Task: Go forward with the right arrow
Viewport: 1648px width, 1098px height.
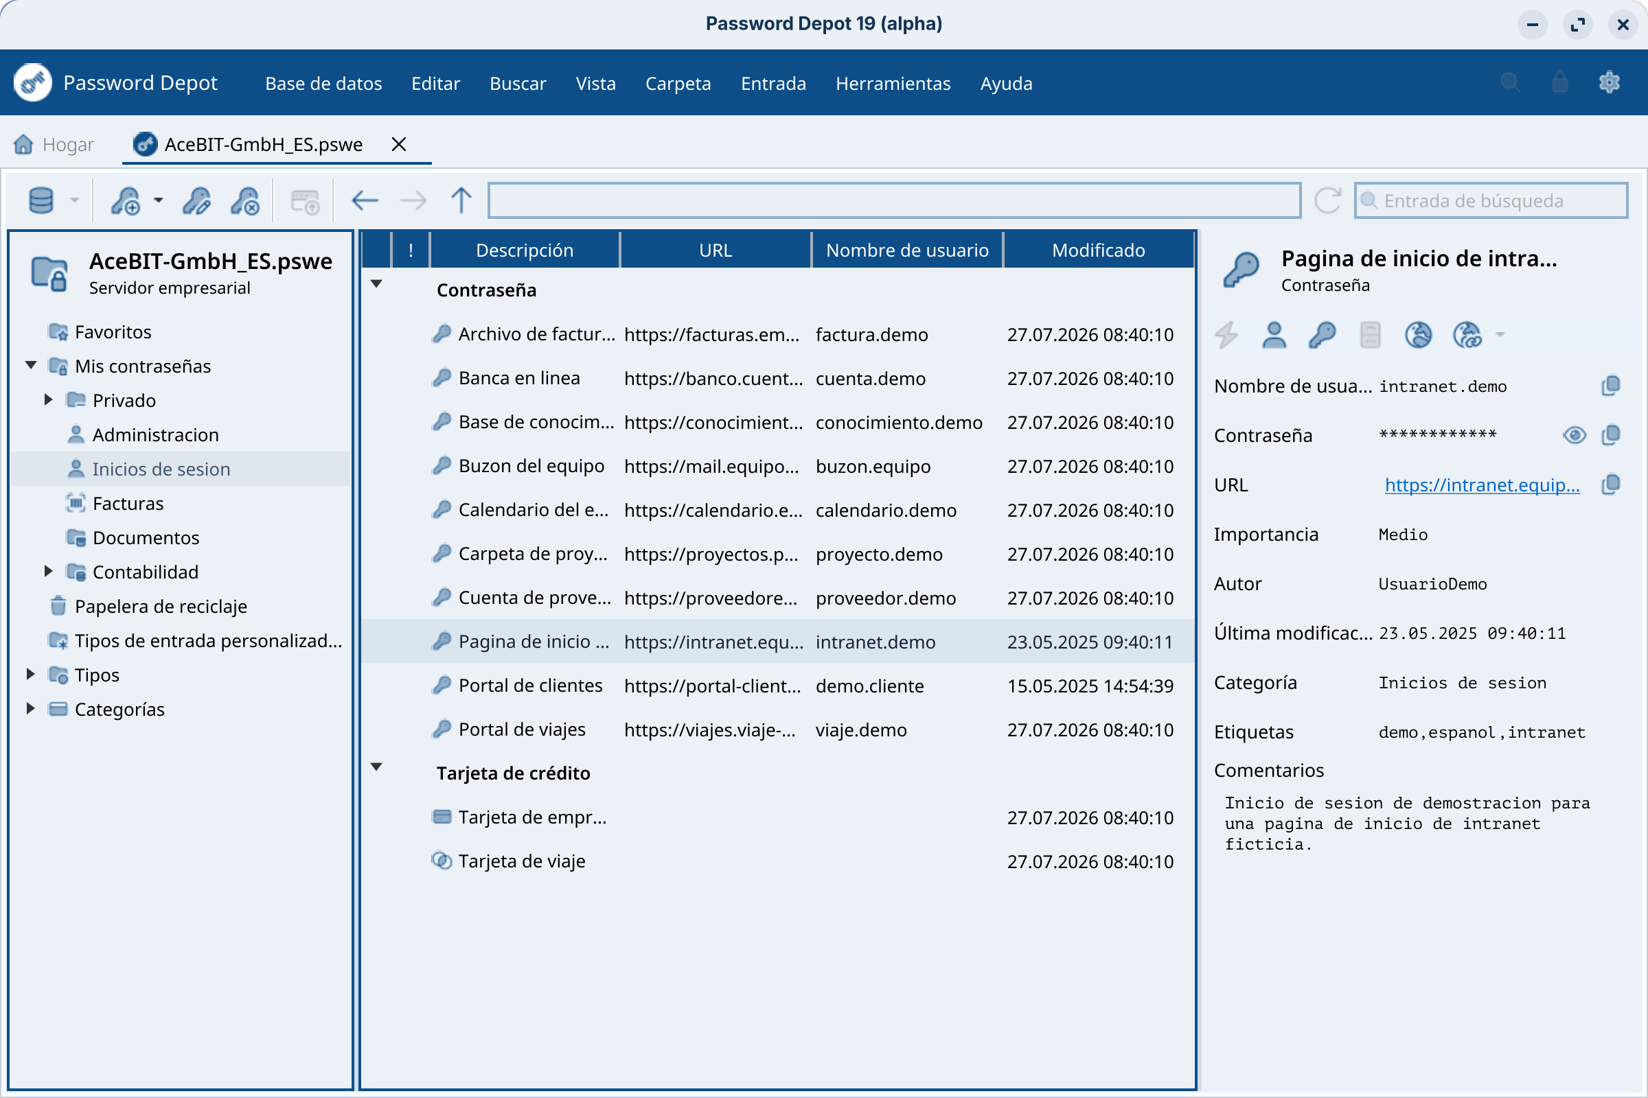Action: coord(413,201)
